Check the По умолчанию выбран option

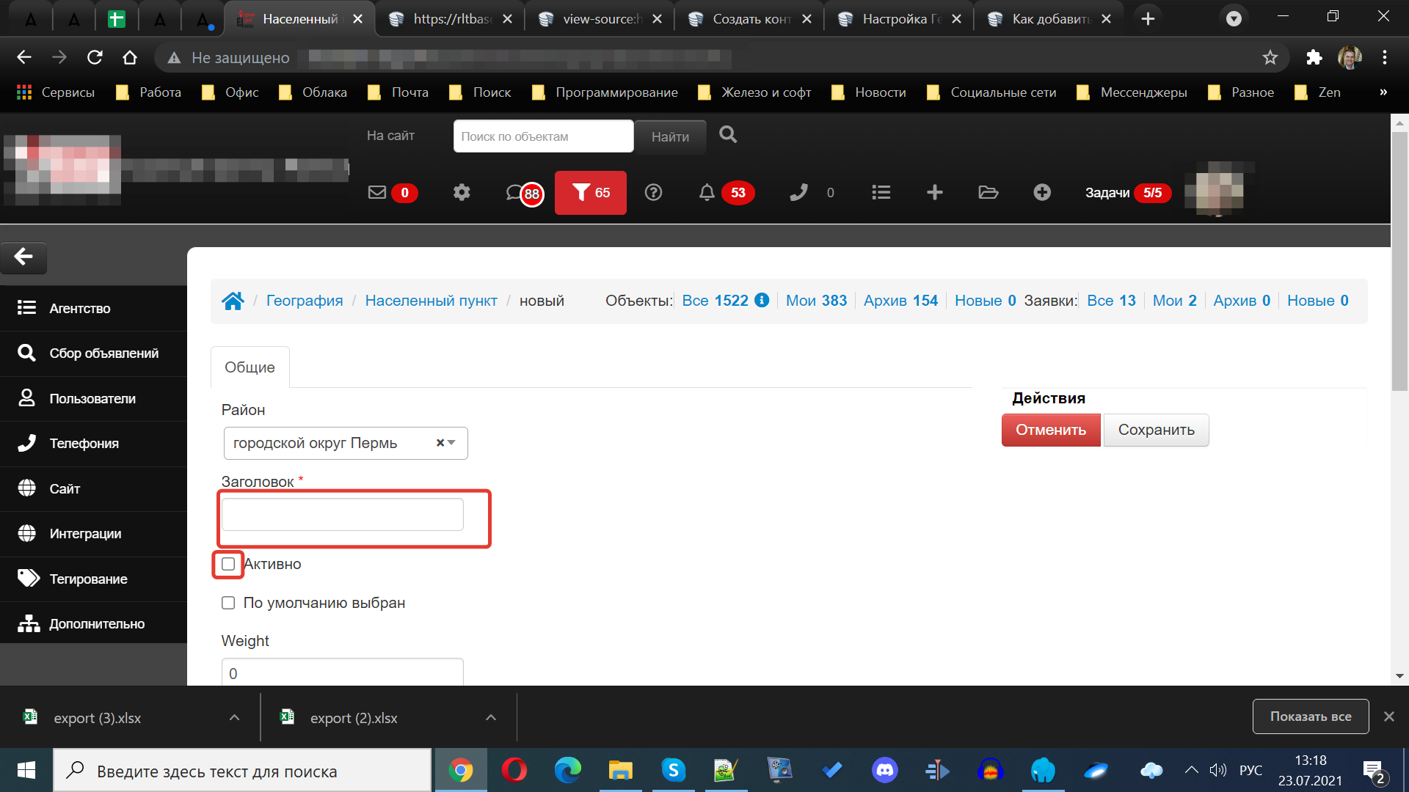[x=228, y=603]
